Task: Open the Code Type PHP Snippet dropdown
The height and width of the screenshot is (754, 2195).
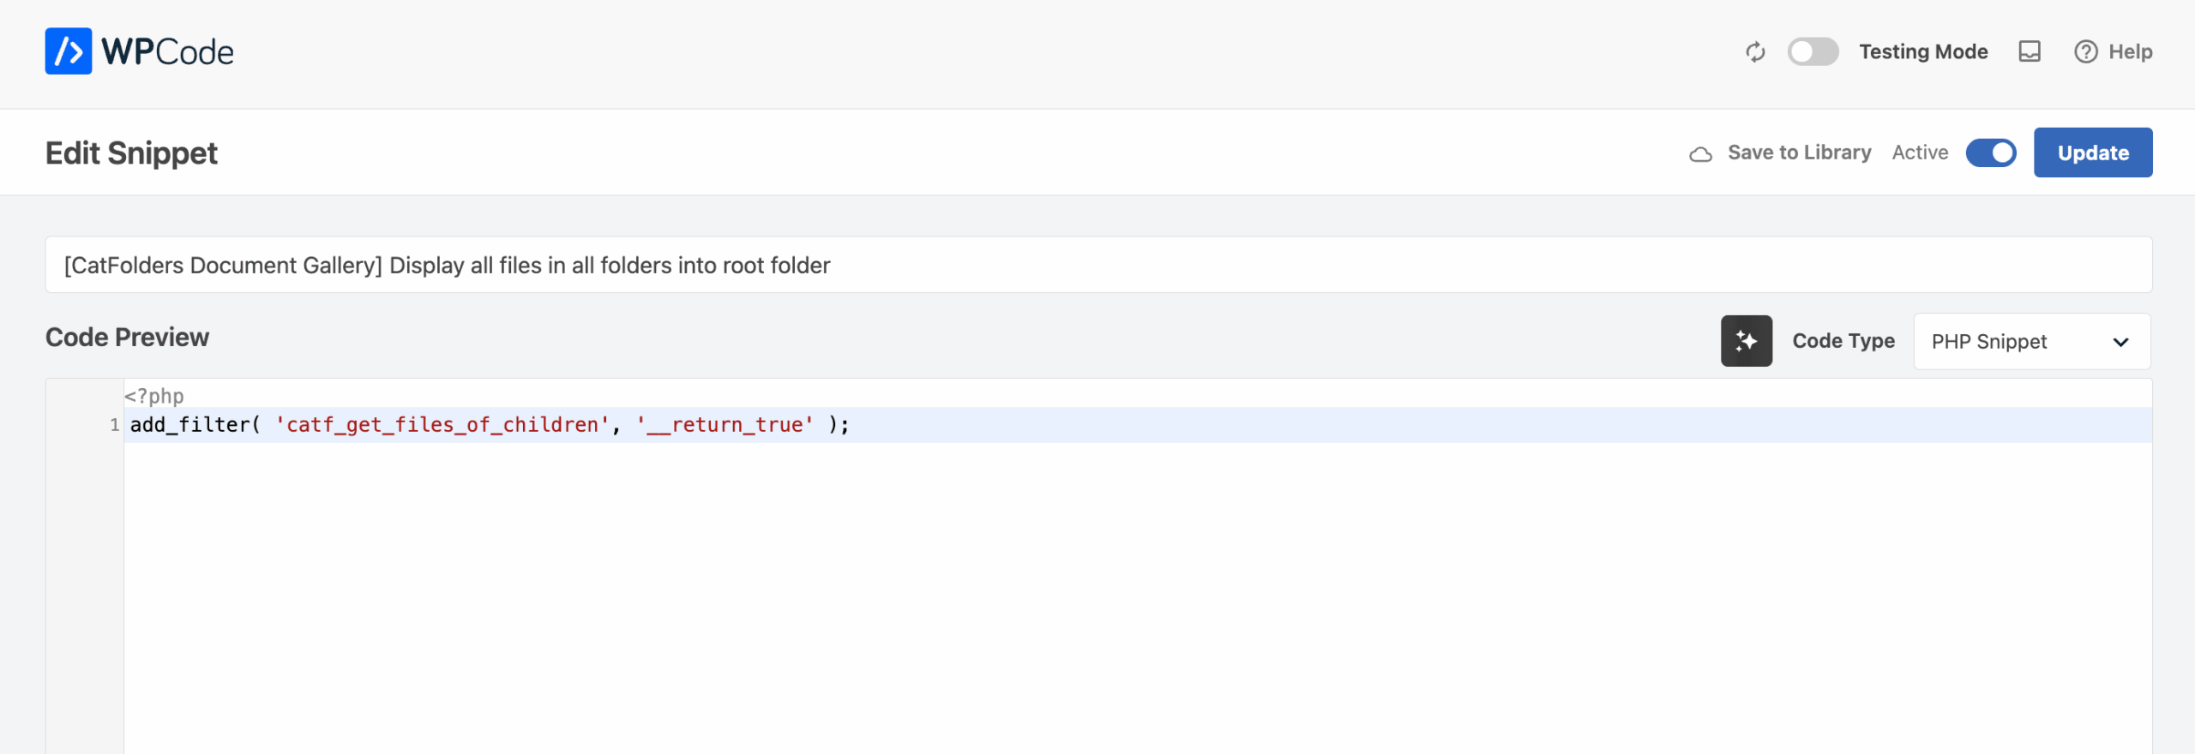Action: (x=2031, y=342)
